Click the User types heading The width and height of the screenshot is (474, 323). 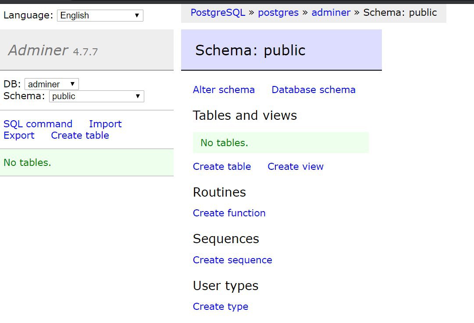(225, 286)
